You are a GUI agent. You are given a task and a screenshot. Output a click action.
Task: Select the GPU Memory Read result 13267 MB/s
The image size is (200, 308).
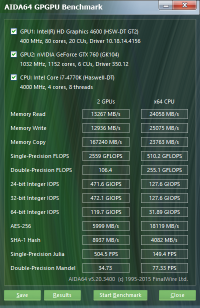pos(106,114)
